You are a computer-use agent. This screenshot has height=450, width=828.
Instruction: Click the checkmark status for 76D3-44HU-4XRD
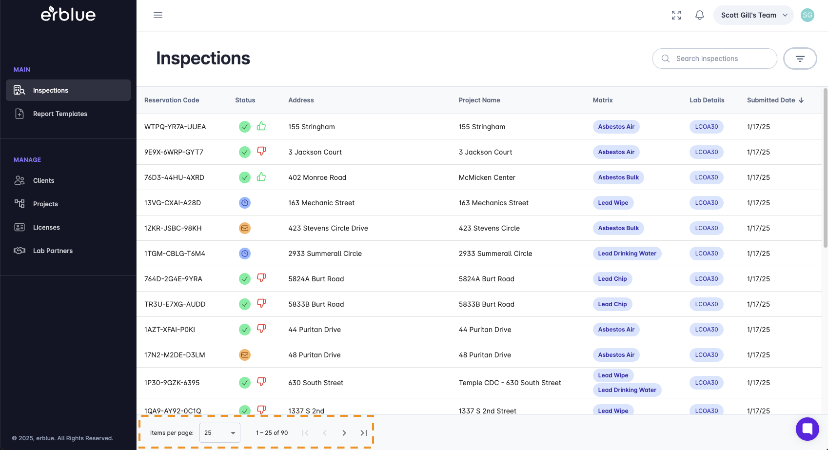[x=245, y=177]
